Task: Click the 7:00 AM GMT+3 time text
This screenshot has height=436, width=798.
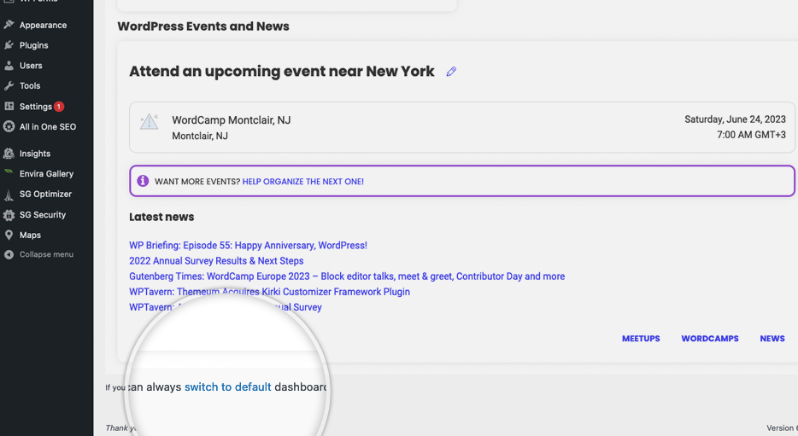Action: point(751,135)
